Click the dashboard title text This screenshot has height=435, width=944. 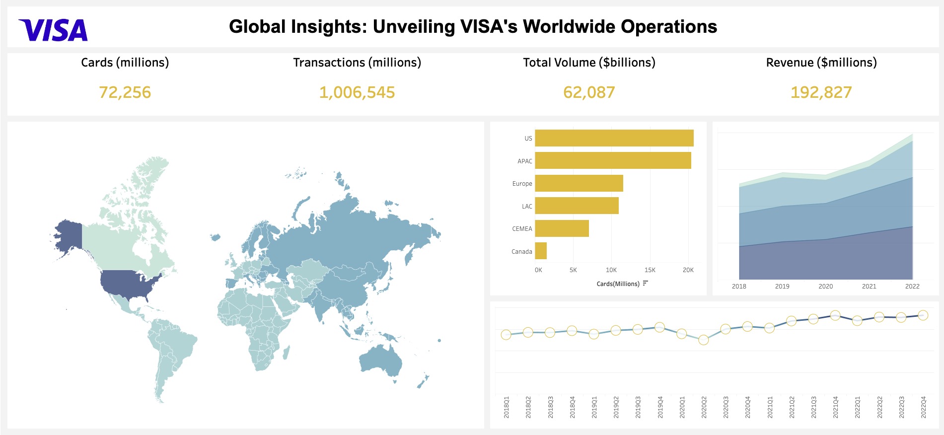pyautogui.click(x=473, y=26)
